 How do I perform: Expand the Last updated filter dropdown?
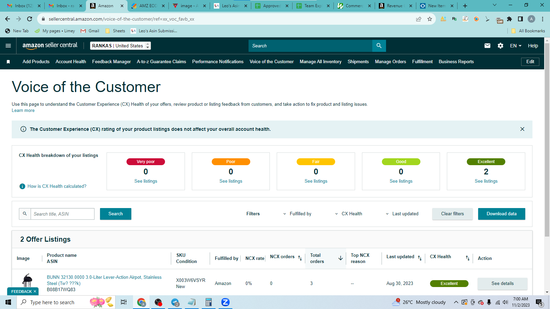[x=402, y=214]
